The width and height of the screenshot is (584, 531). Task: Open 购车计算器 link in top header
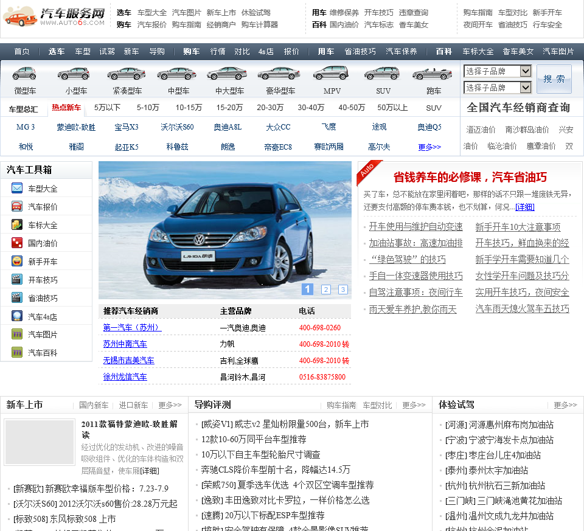(x=260, y=24)
